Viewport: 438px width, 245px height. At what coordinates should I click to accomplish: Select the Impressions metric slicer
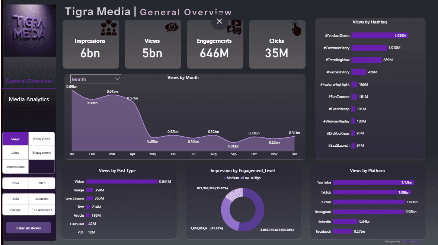click(15, 167)
